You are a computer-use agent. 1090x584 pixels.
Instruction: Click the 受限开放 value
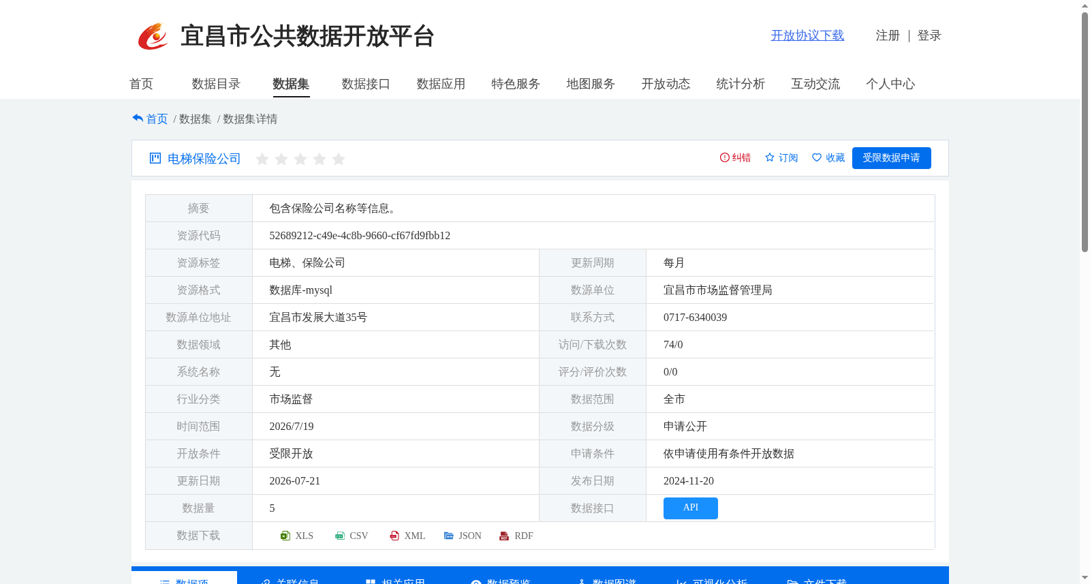click(x=291, y=454)
